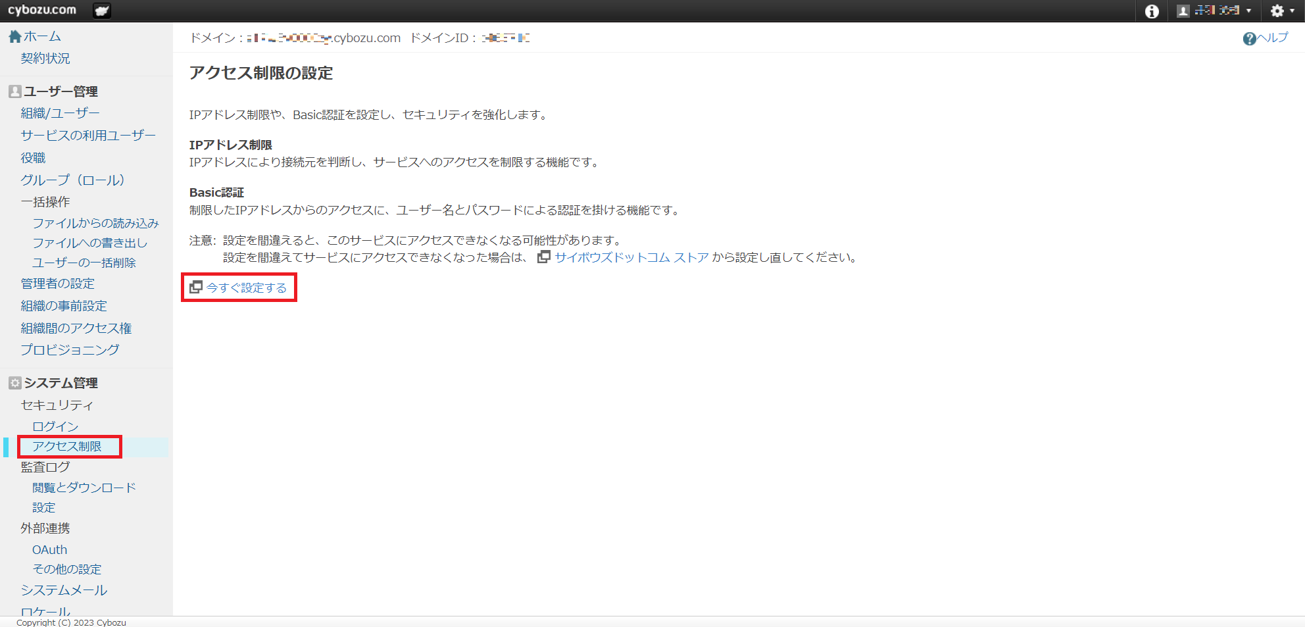Select OAuth under 外部連携

click(x=49, y=549)
